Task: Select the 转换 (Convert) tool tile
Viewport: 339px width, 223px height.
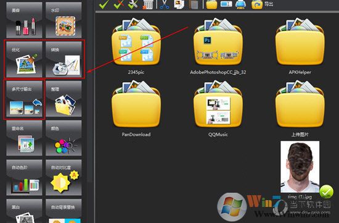Action: pyautogui.click(x=63, y=59)
